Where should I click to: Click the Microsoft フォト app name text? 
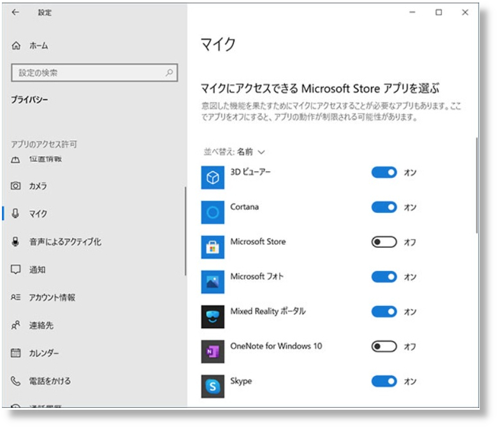pos(257,277)
